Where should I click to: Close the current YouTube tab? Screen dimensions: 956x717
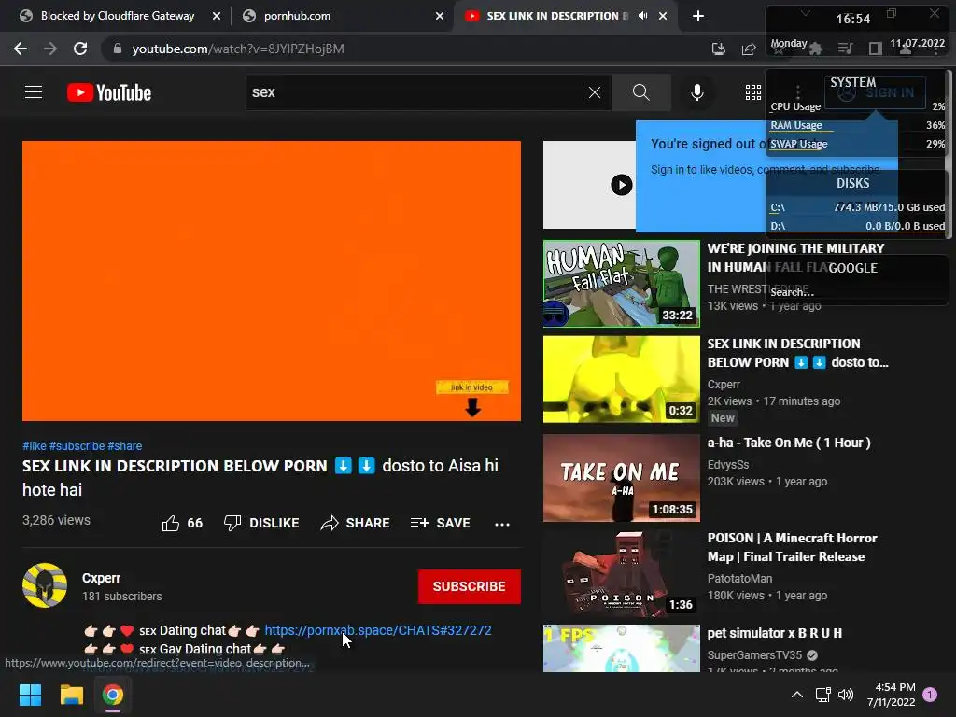click(663, 16)
